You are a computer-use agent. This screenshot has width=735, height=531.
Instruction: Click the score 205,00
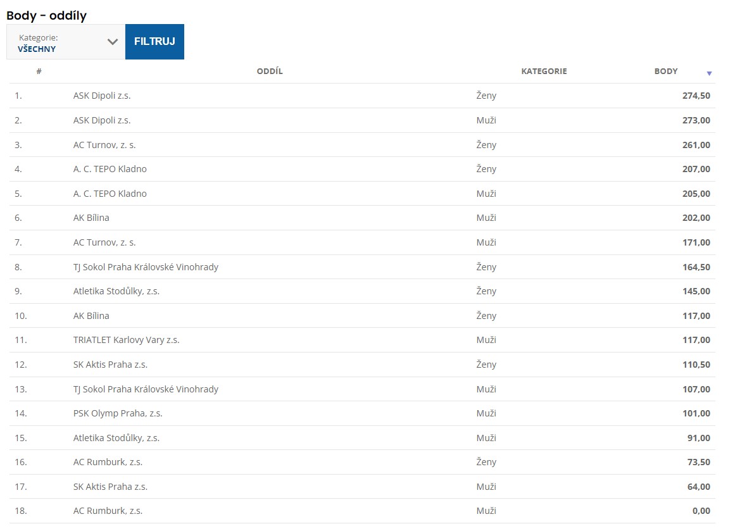click(x=696, y=194)
